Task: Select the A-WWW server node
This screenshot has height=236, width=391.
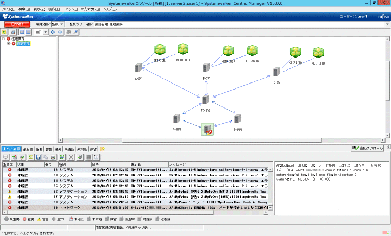Action: click(x=176, y=119)
